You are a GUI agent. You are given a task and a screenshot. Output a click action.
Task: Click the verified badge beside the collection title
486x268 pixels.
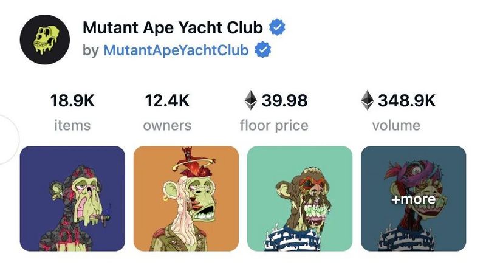(x=277, y=27)
